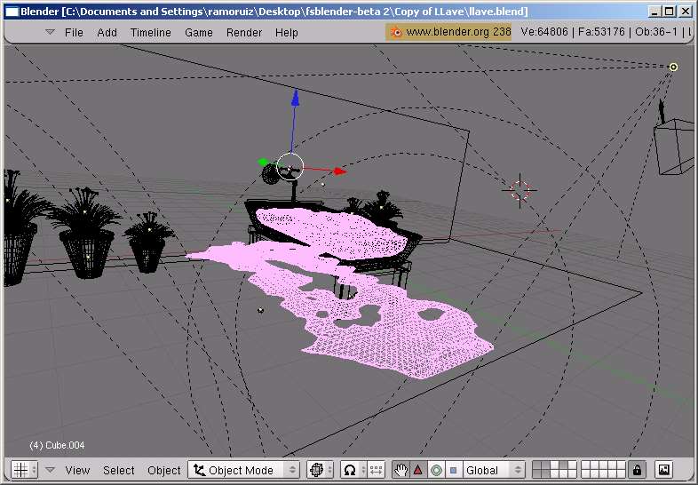The width and height of the screenshot is (698, 485).
Task: Expand the draw type selector arrows
Action: (329, 470)
